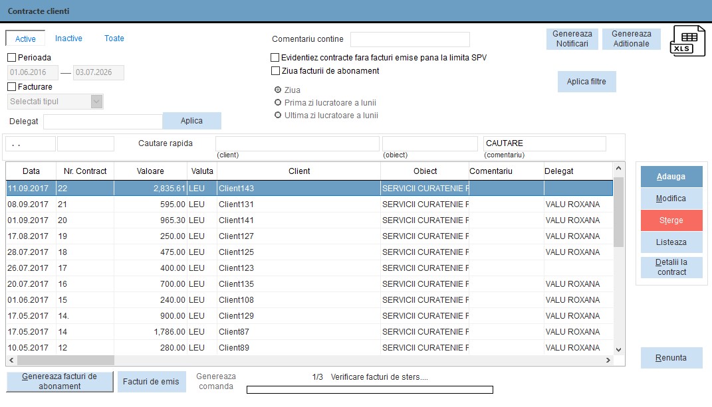Click Genereaza Notificari button

point(572,39)
